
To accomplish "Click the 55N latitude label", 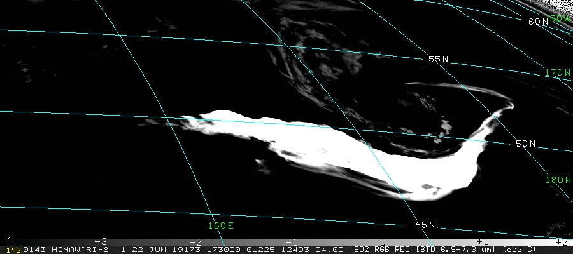I will (438, 59).
